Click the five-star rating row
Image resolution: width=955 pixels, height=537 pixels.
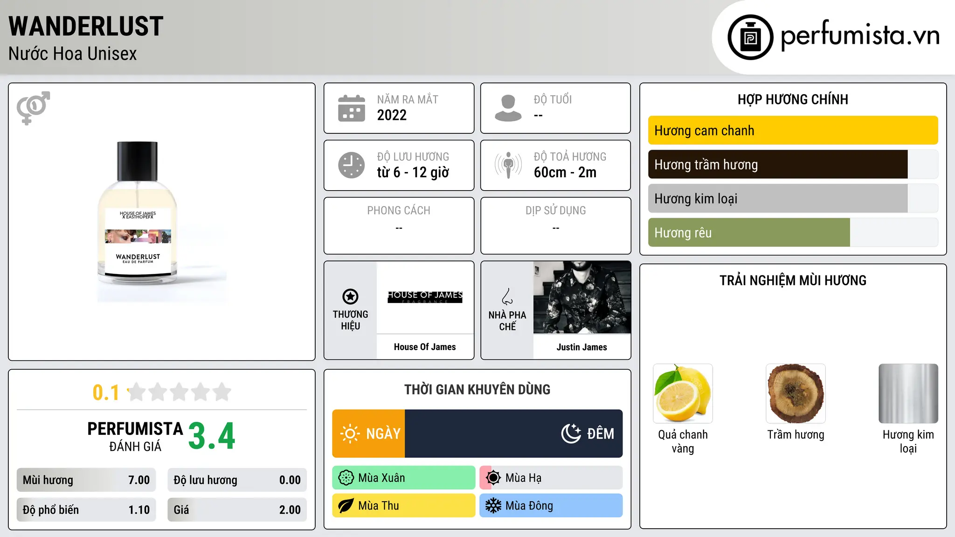tap(180, 392)
